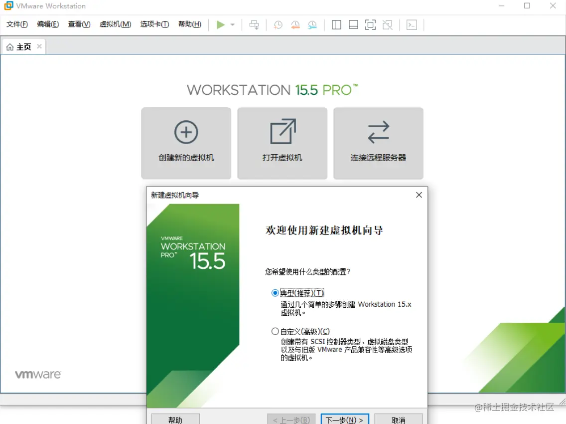Click the vmware logo at bottom left
This screenshot has width=566, height=424.
[38, 375]
